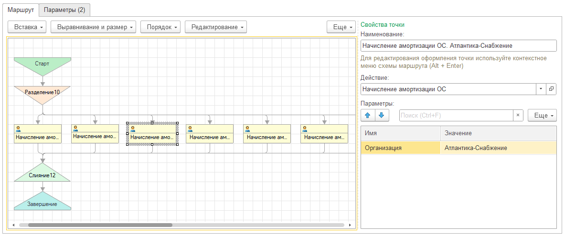Select the Слияние12 merge node
565x237 pixels.
pos(42,175)
